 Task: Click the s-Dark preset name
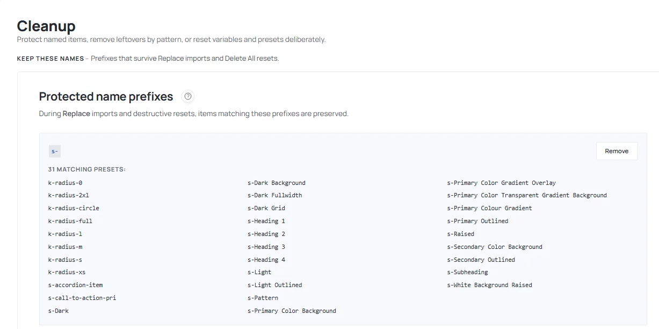(x=58, y=311)
